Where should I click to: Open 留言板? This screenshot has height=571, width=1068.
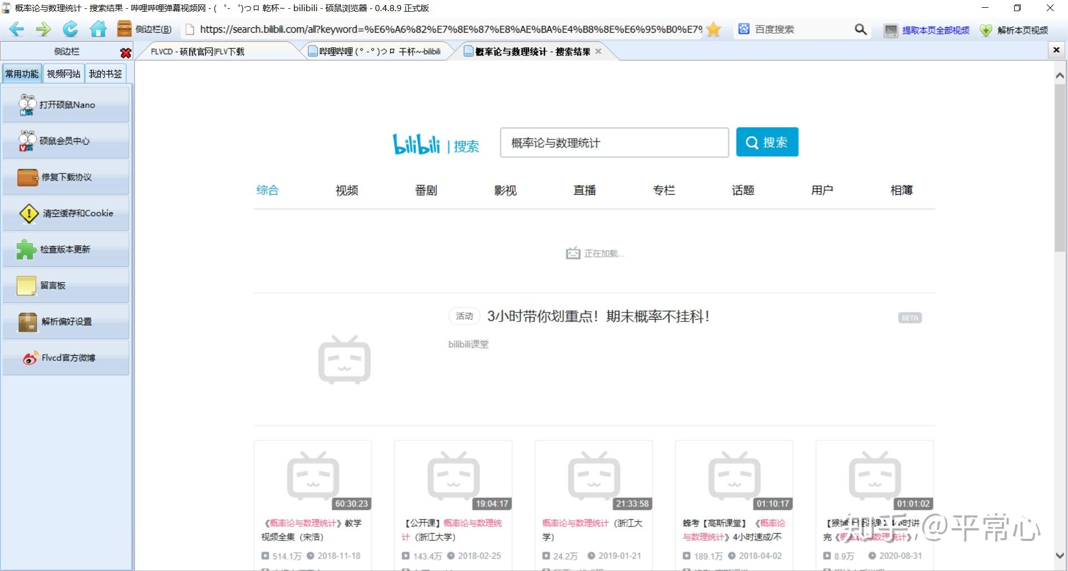pos(66,285)
